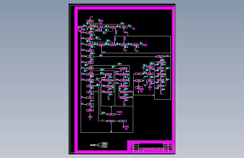
Task: Click the small white legend diagram below the flowchart
Action: point(99,145)
